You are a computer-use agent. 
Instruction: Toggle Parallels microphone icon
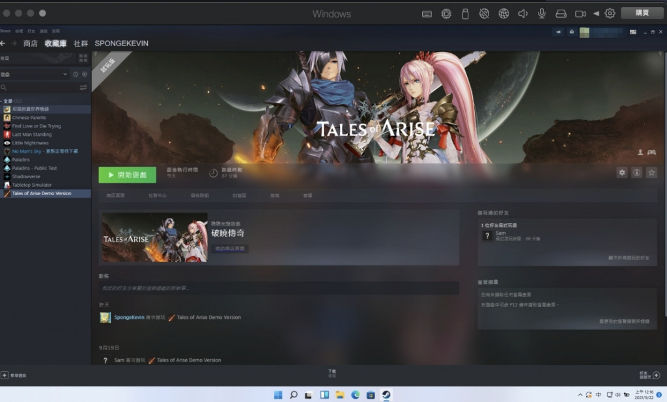(x=541, y=14)
